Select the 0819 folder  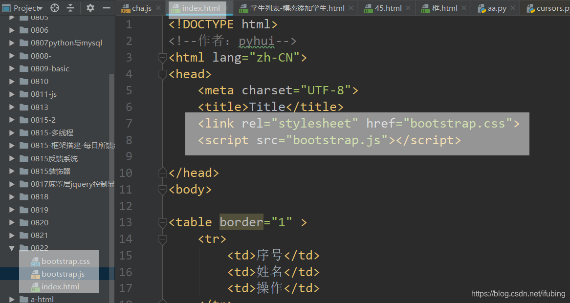(x=39, y=210)
